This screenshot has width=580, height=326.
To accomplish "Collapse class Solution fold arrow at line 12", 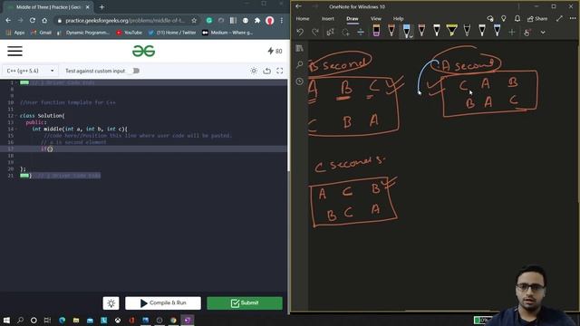I will tap(16, 116).
